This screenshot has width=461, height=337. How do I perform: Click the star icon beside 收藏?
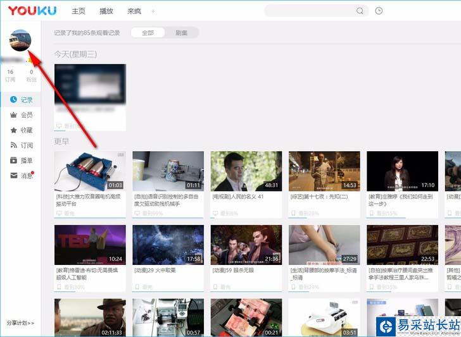(13, 130)
